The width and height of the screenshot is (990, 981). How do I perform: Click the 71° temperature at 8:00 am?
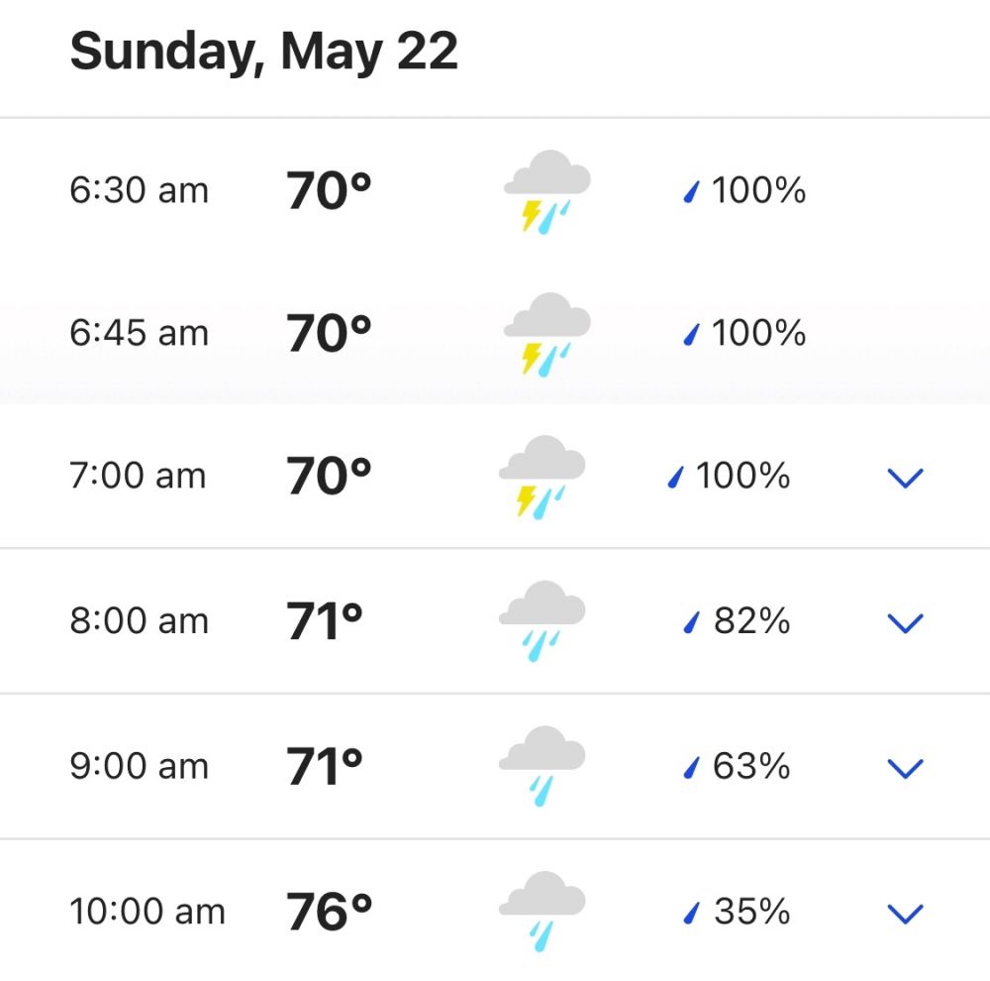325,622
